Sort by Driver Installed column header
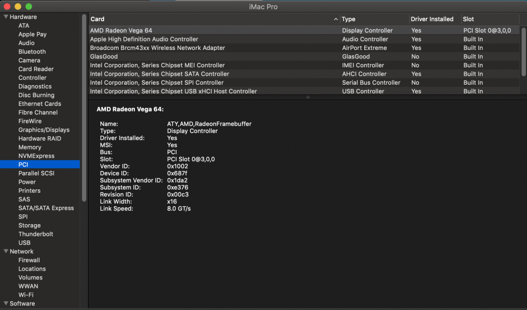Image resolution: width=527 pixels, height=310 pixels. click(435, 19)
